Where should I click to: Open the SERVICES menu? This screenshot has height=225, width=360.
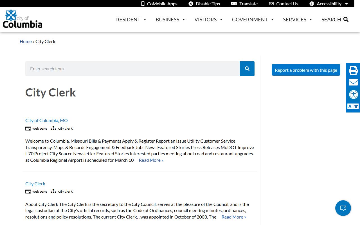(294, 19)
